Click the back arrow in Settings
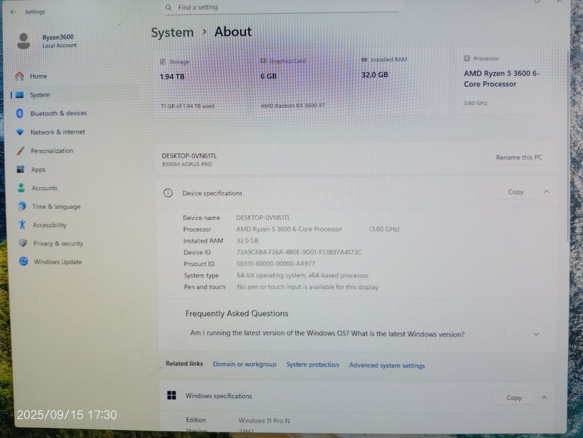Screen dimensions: 583x438 click(13, 12)
